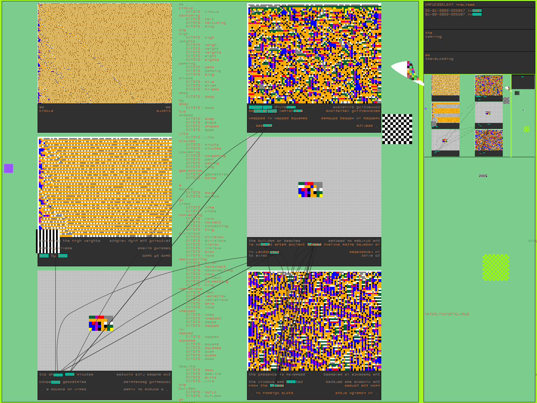Select colored pixel cluster in right grey grid
The width and height of the screenshot is (537, 403).
coord(310,189)
